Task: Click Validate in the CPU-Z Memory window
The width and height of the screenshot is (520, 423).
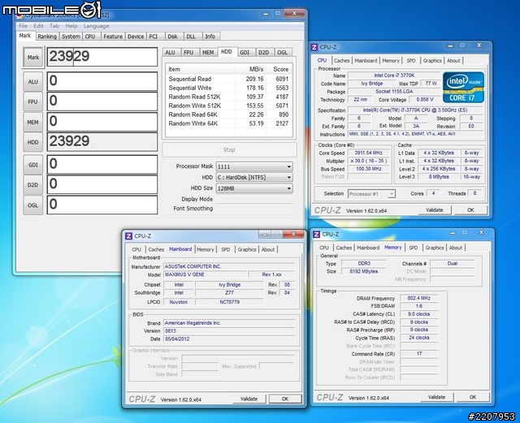Action: click(x=437, y=397)
